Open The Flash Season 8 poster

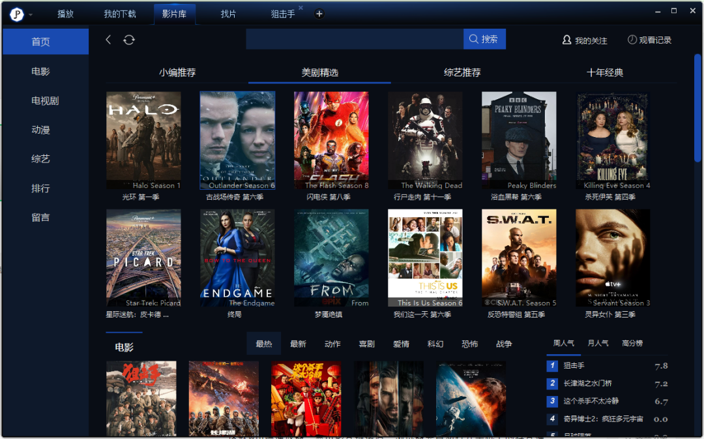coord(331,140)
